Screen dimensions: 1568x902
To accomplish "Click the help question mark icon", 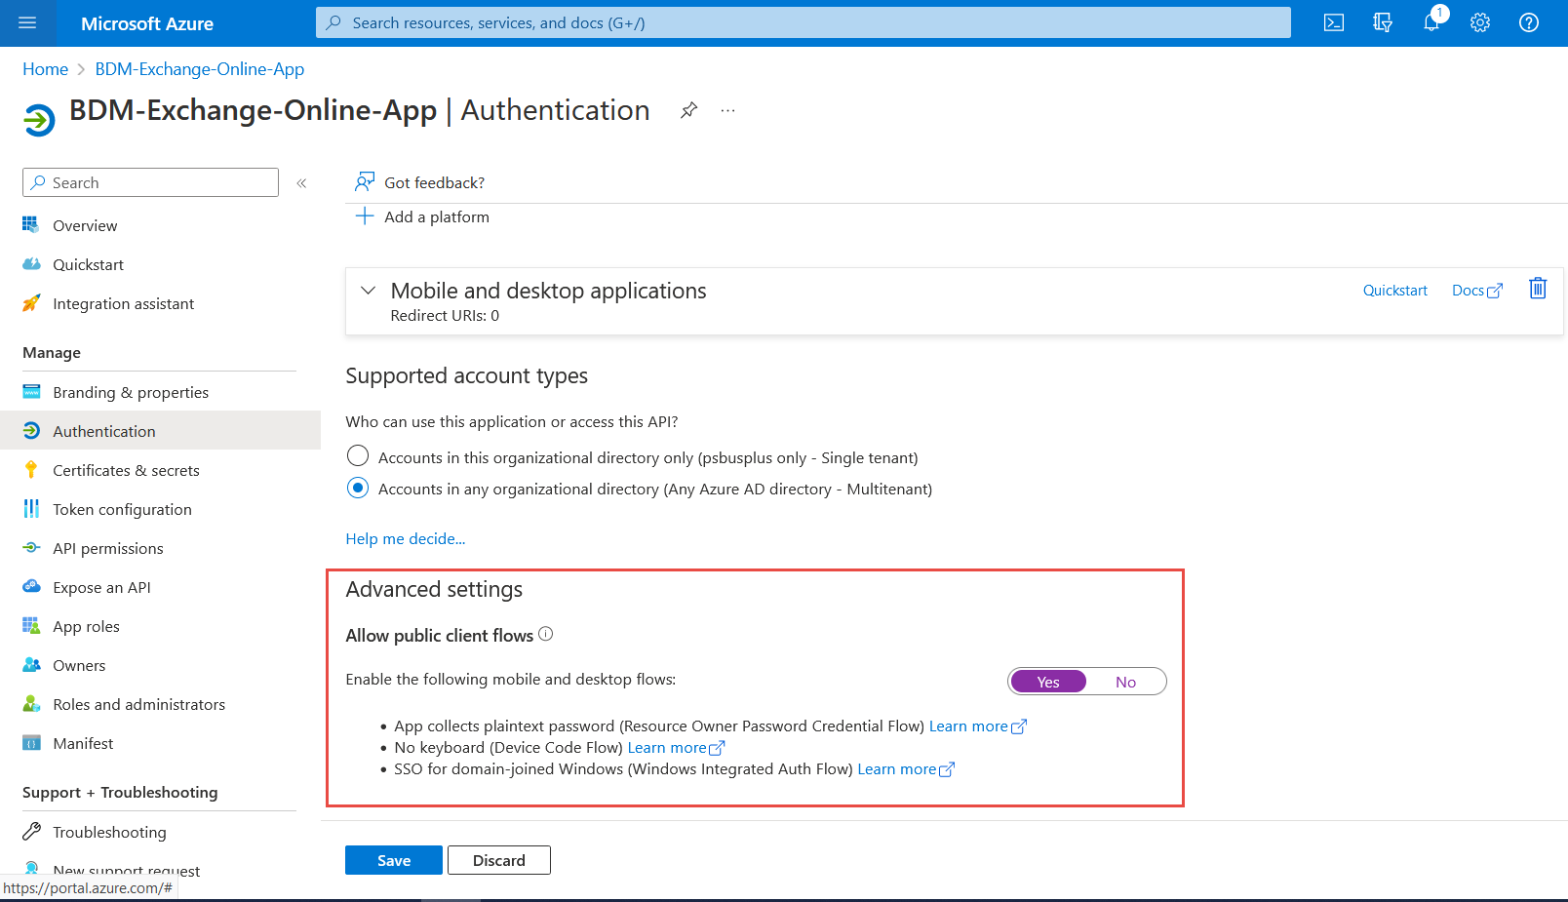I will [1528, 23].
